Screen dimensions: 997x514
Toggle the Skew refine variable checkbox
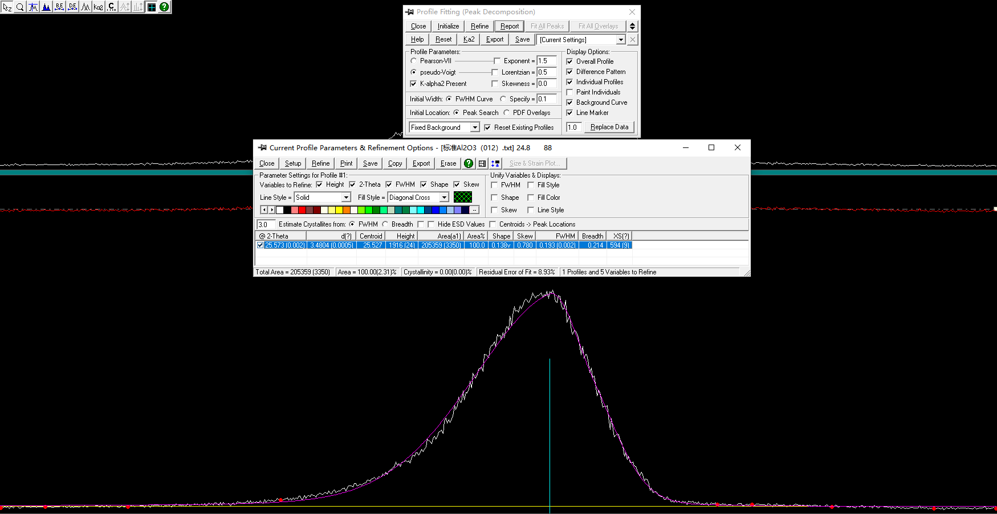[x=457, y=184]
